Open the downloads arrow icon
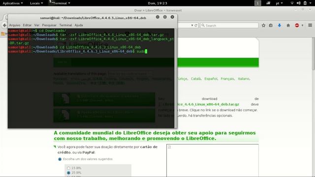The height and width of the screenshot is (177, 315). point(280,26)
